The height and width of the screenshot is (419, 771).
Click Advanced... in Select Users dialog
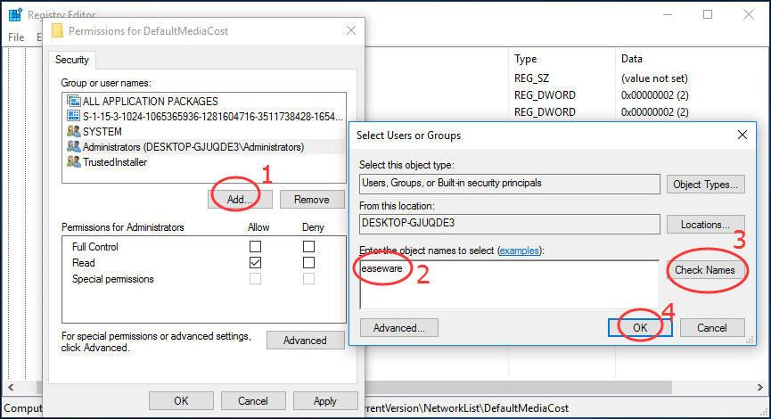[399, 328]
